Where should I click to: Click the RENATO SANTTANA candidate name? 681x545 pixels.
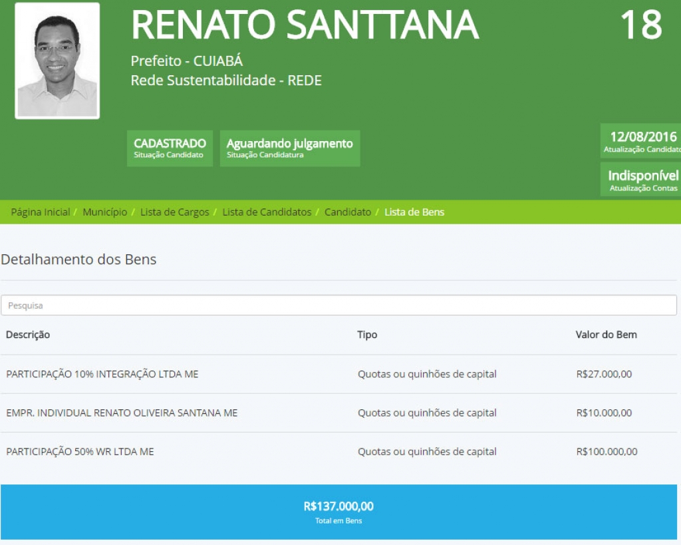click(x=305, y=25)
